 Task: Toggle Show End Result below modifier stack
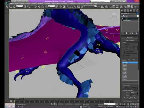coord(127,33)
